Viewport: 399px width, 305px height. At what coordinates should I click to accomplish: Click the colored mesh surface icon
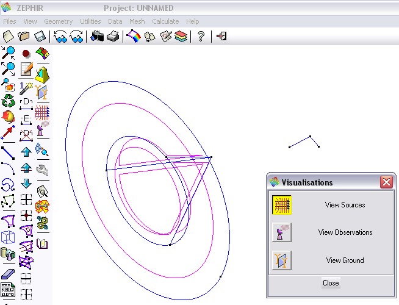43,54
